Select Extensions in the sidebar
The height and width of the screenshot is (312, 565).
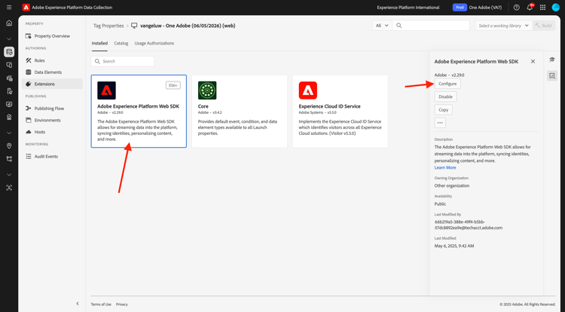click(x=52, y=84)
